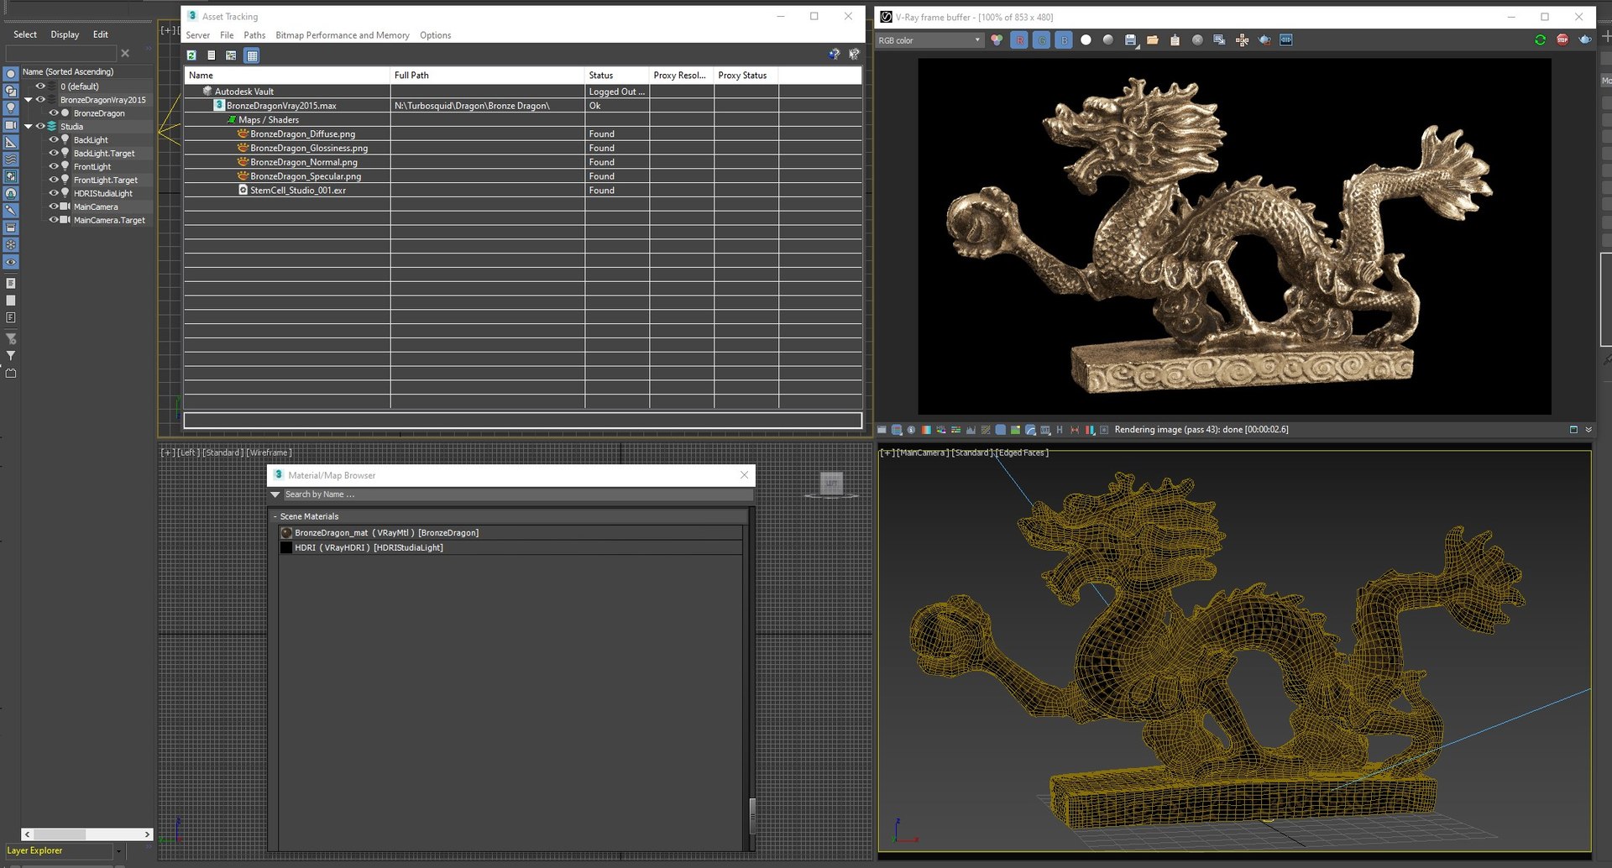The height and width of the screenshot is (868, 1612).
Task: Collapse Scene Materials group in Material Browser
Action: [x=275, y=516]
